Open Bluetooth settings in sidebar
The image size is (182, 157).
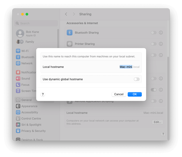[25, 57]
